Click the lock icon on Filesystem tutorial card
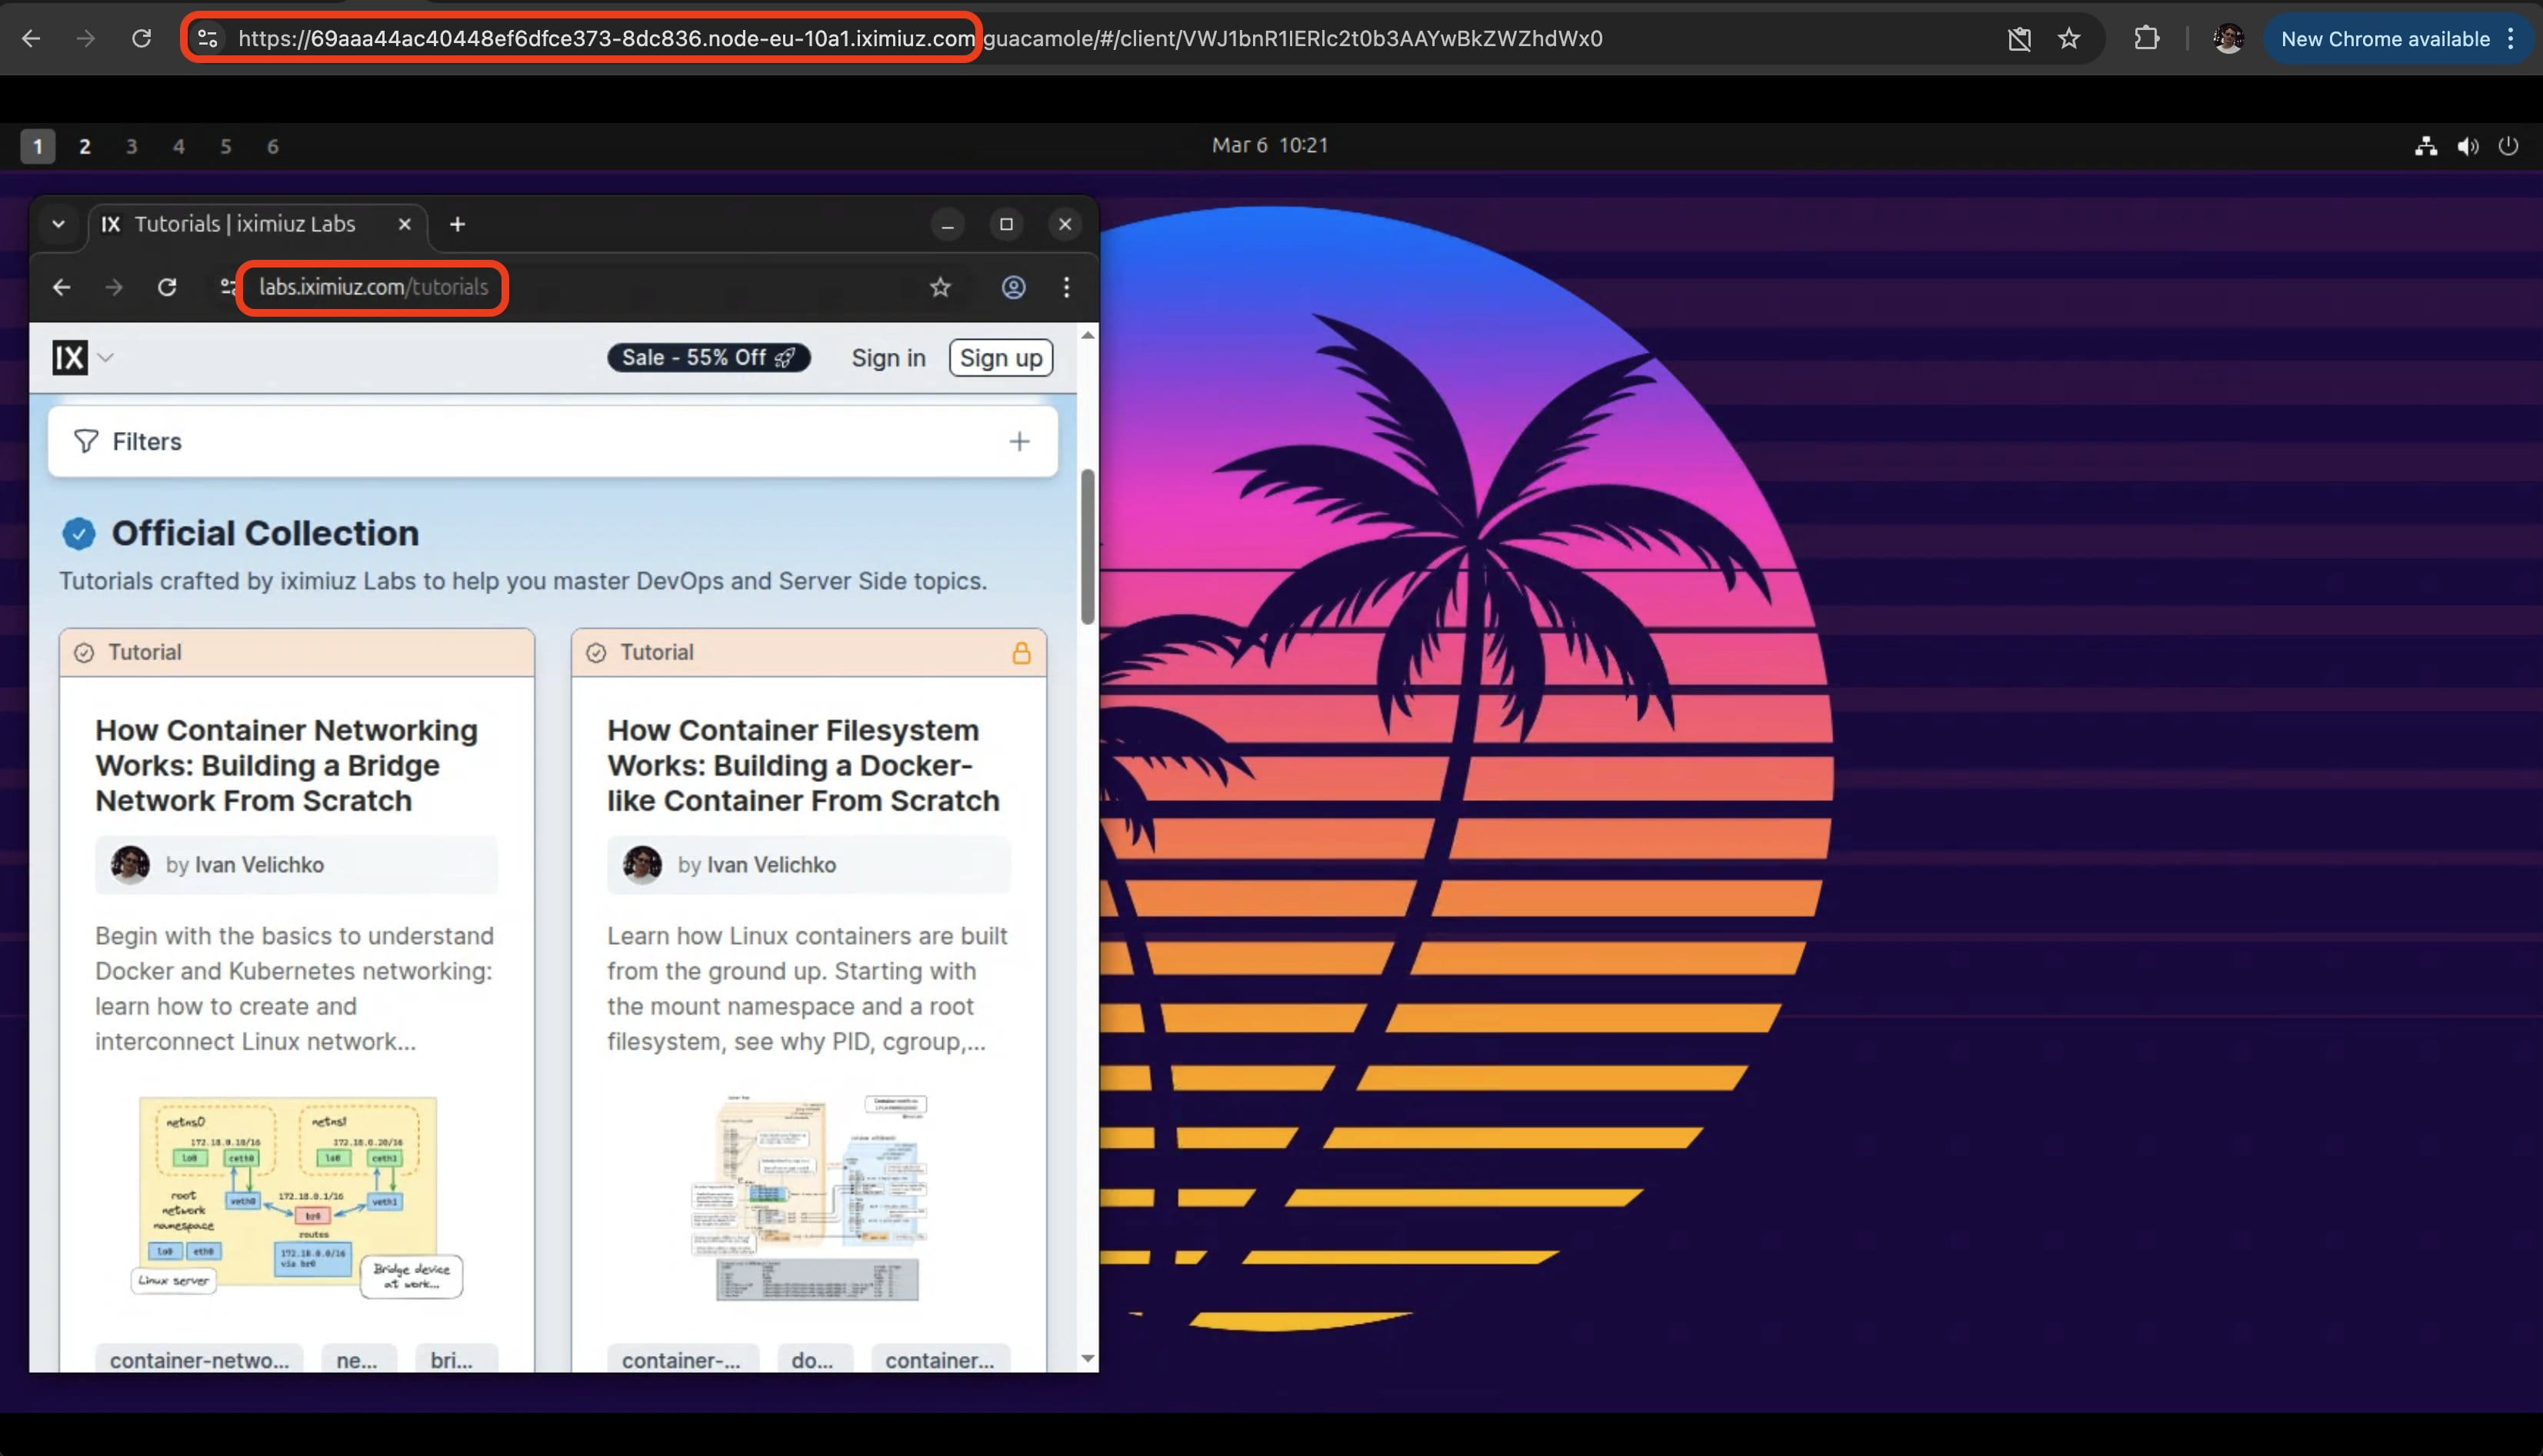2543x1456 pixels. click(x=1021, y=652)
